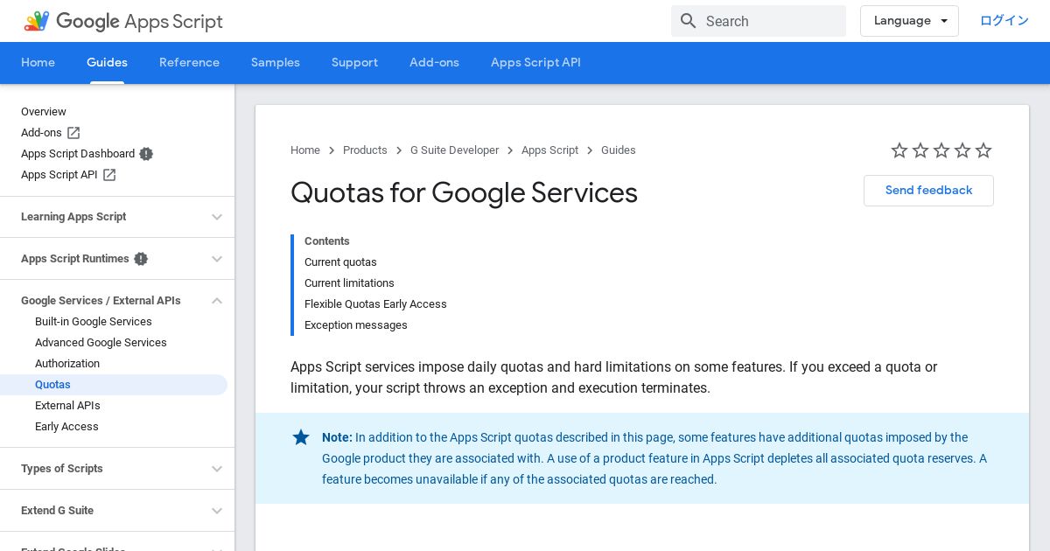Click Home breadcrumb link

click(x=305, y=150)
